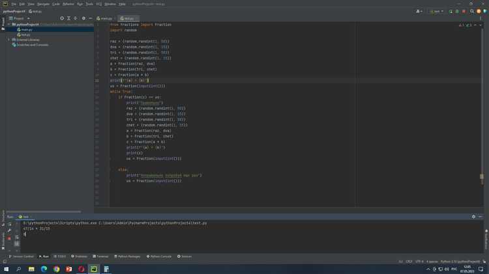Open Opera browser from taskbar

[81, 269]
